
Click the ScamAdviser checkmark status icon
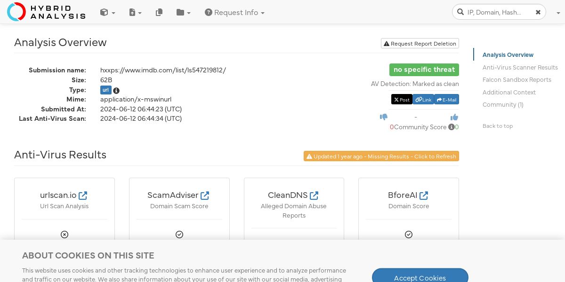pyautogui.click(x=179, y=235)
